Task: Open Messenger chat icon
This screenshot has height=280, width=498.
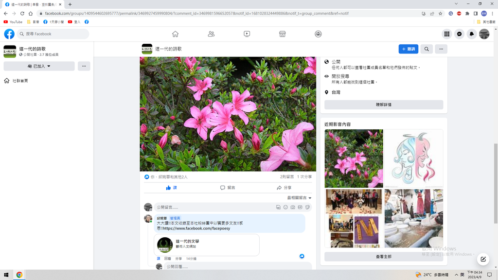Action: click(x=459, y=34)
